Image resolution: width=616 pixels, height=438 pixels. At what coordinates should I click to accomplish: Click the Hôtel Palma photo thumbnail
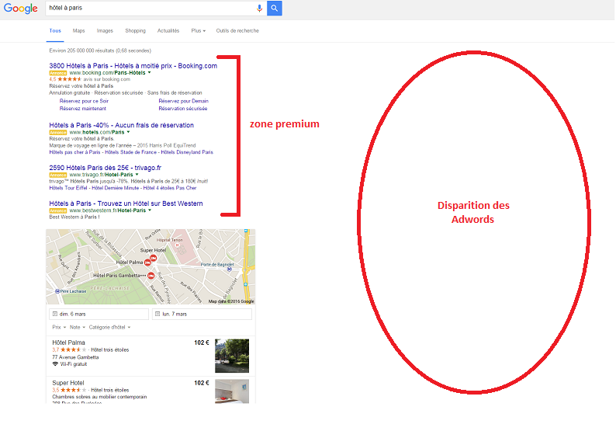(232, 356)
